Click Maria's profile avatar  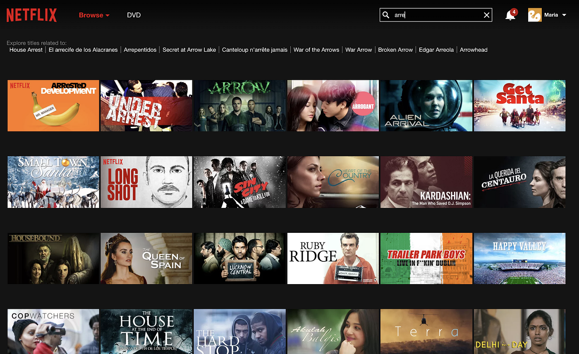point(535,15)
